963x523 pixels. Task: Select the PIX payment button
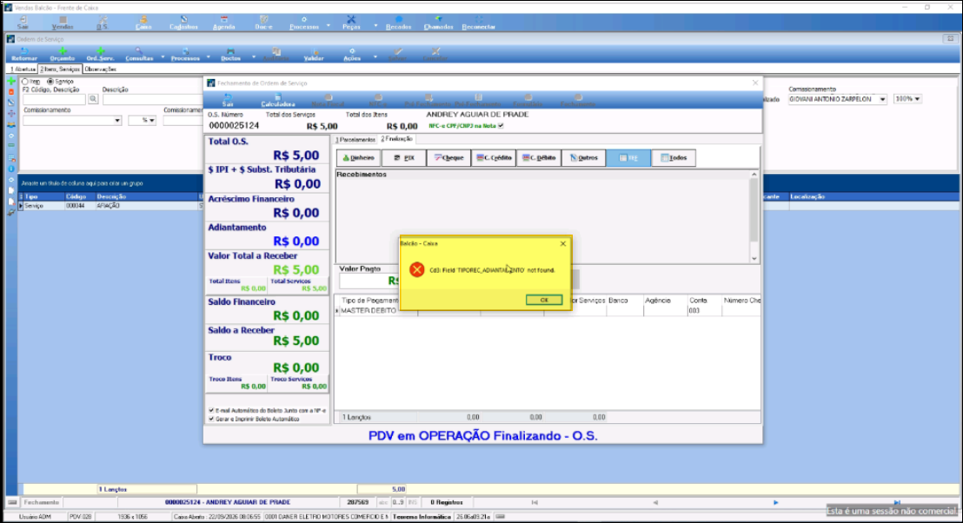(x=404, y=158)
